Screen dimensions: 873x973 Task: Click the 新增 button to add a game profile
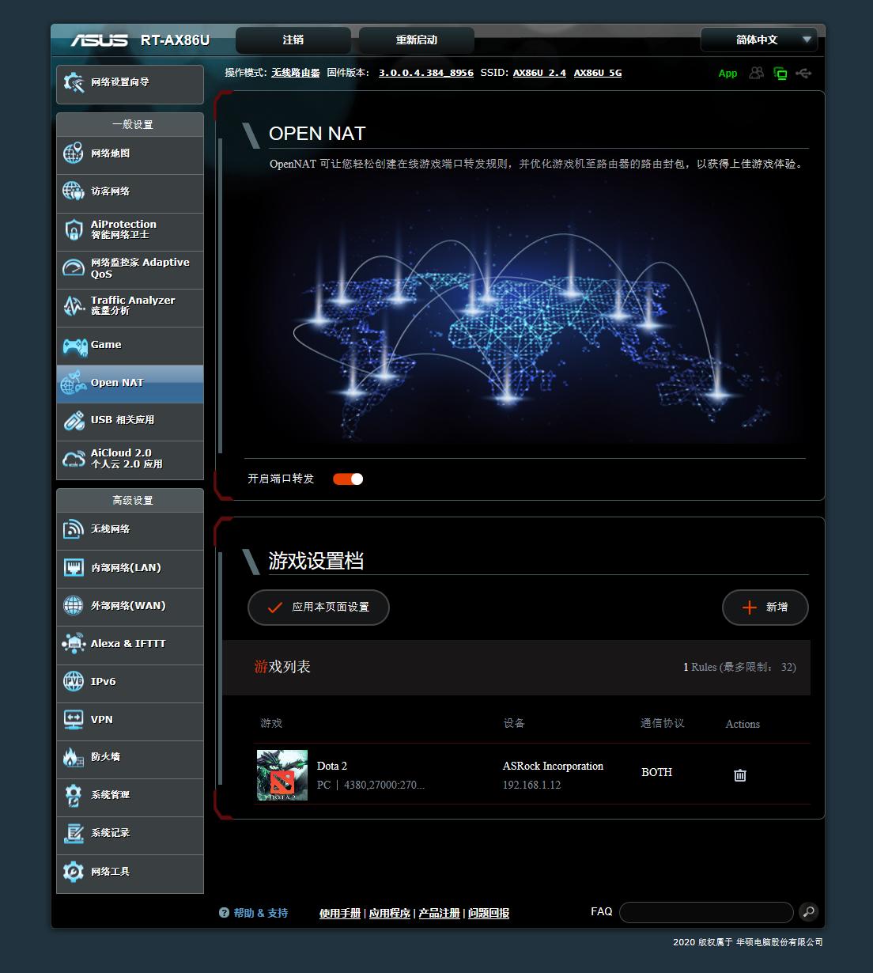764,608
